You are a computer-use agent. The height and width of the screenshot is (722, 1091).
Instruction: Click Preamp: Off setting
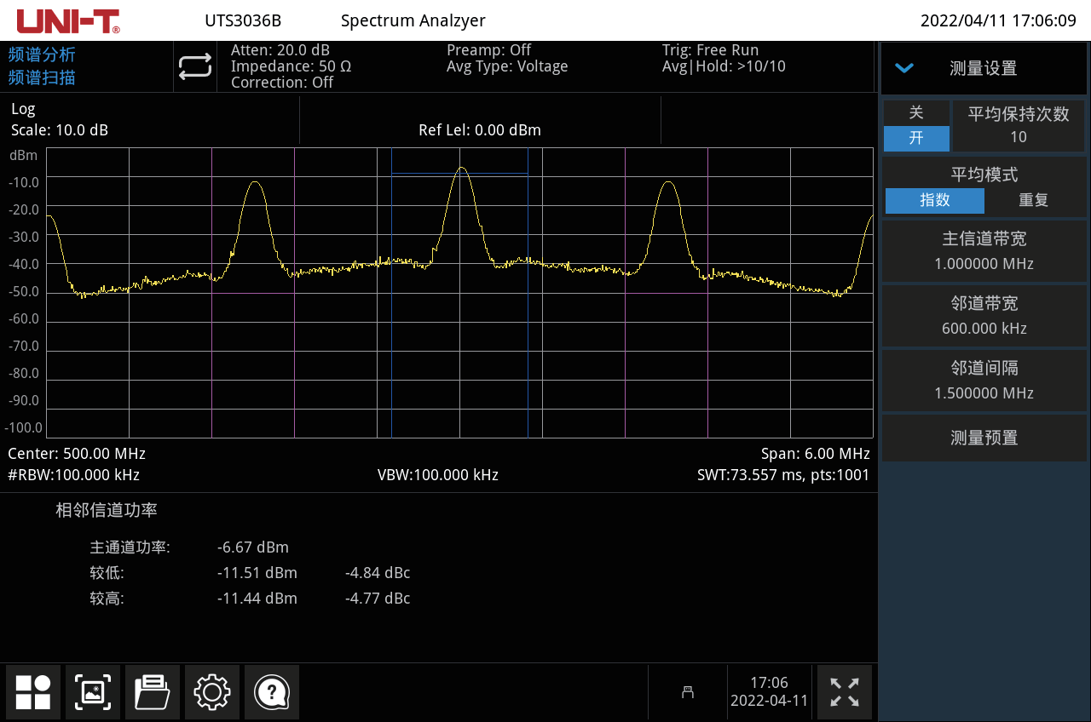coord(489,50)
